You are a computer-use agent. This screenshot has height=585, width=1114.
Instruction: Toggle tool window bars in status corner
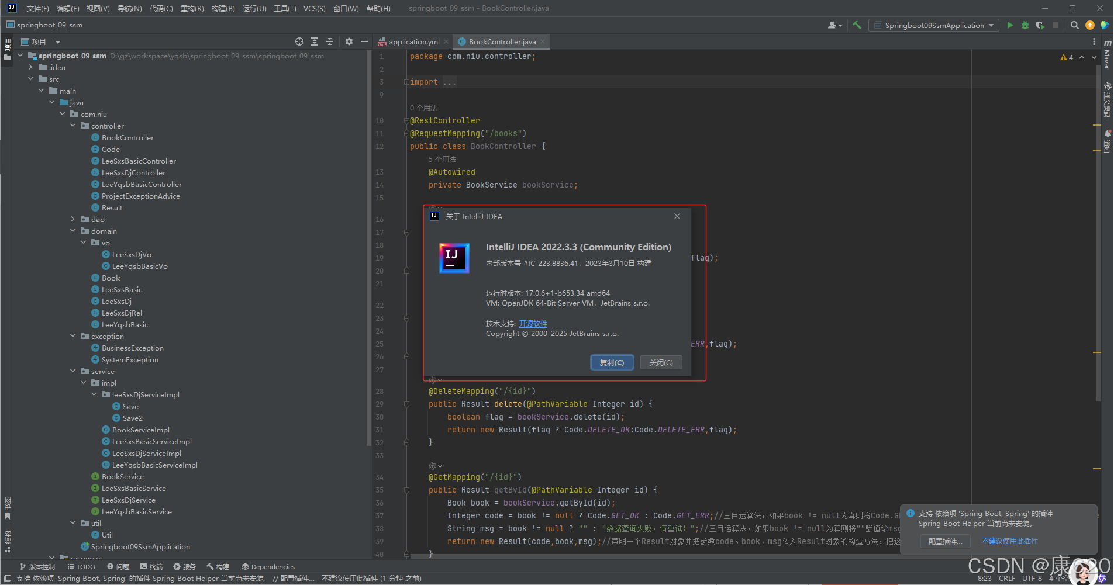coord(8,579)
